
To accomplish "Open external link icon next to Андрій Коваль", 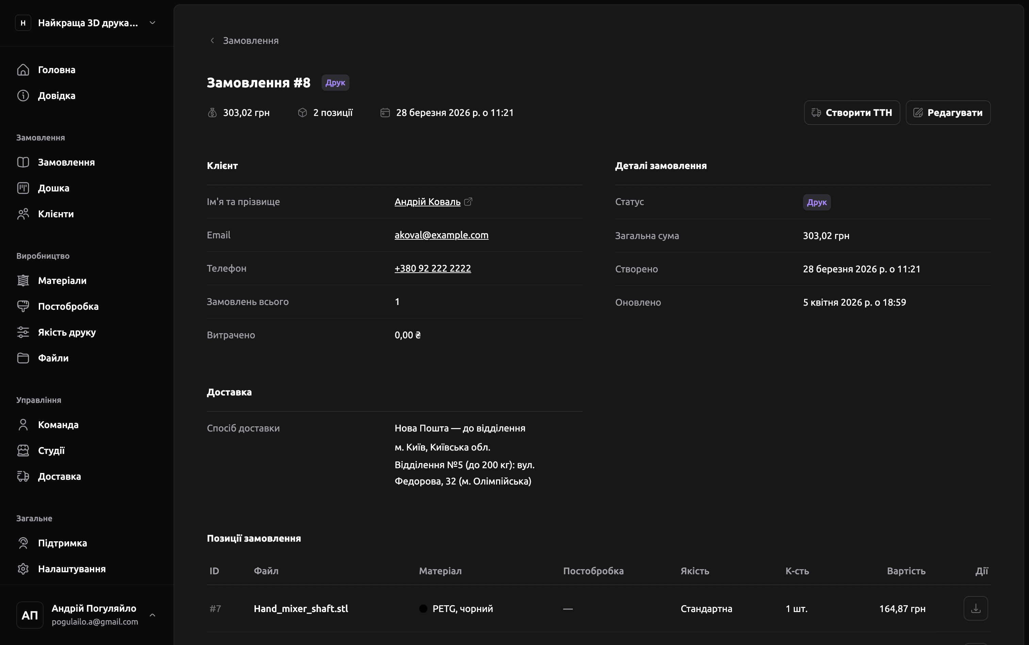I will point(468,202).
